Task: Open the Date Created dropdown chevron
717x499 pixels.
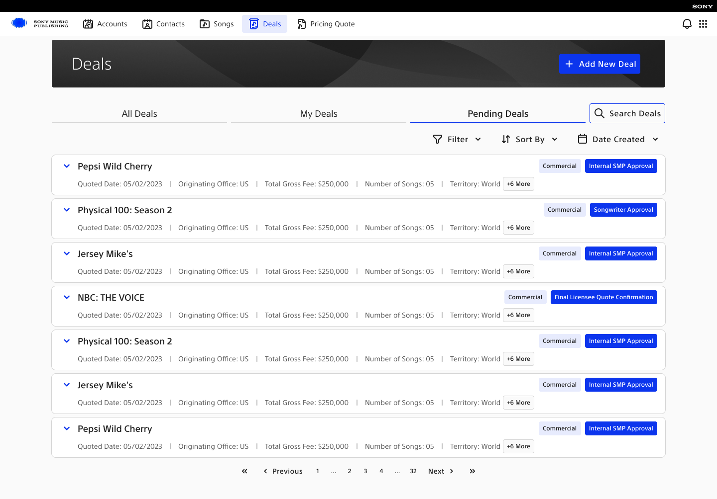Action: coord(655,139)
